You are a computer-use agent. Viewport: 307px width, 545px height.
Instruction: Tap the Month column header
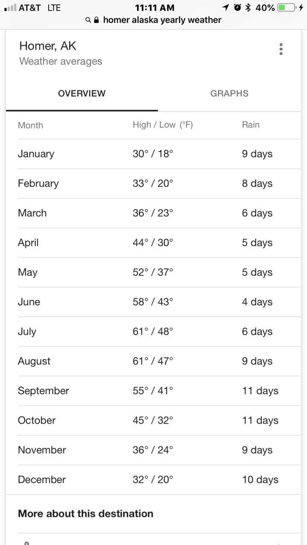30,125
